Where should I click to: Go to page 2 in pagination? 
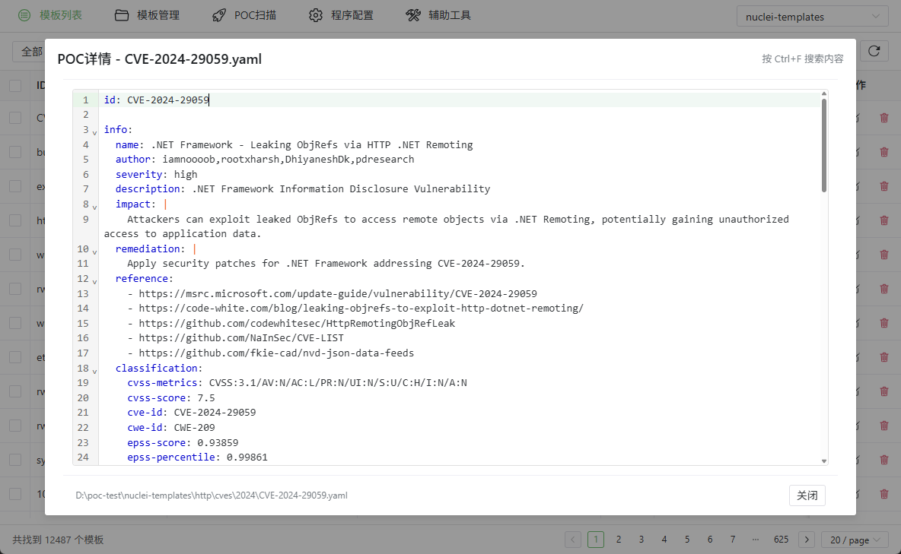click(619, 540)
